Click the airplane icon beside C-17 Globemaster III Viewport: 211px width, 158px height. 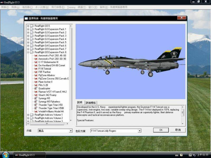click(36, 62)
